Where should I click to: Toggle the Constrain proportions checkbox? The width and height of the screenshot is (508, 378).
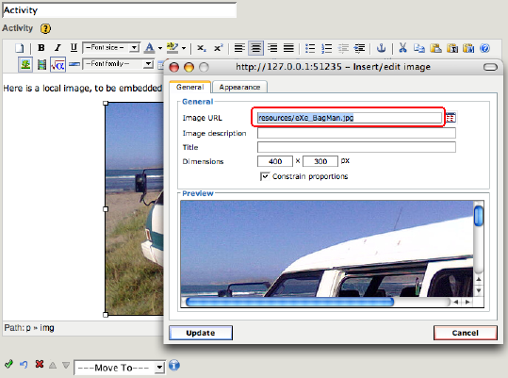pos(265,176)
